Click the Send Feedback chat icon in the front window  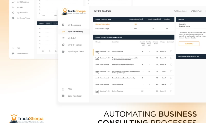pyautogui.click(x=63, y=96)
